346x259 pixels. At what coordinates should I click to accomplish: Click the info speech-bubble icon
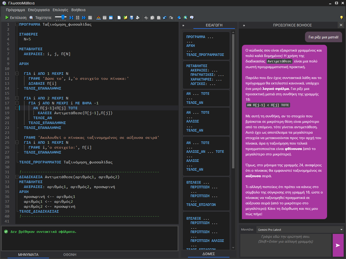pyautogui.click(x=192, y=18)
